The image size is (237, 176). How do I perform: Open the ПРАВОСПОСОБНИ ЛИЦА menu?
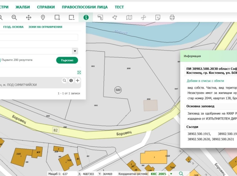(x=85, y=7)
